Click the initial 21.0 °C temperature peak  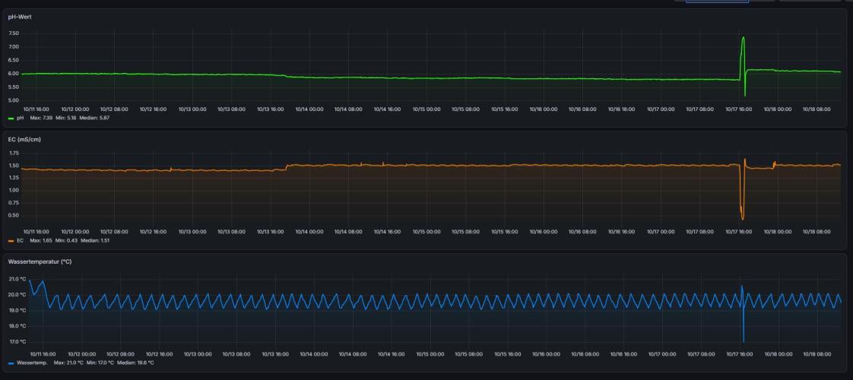click(x=30, y=280)
